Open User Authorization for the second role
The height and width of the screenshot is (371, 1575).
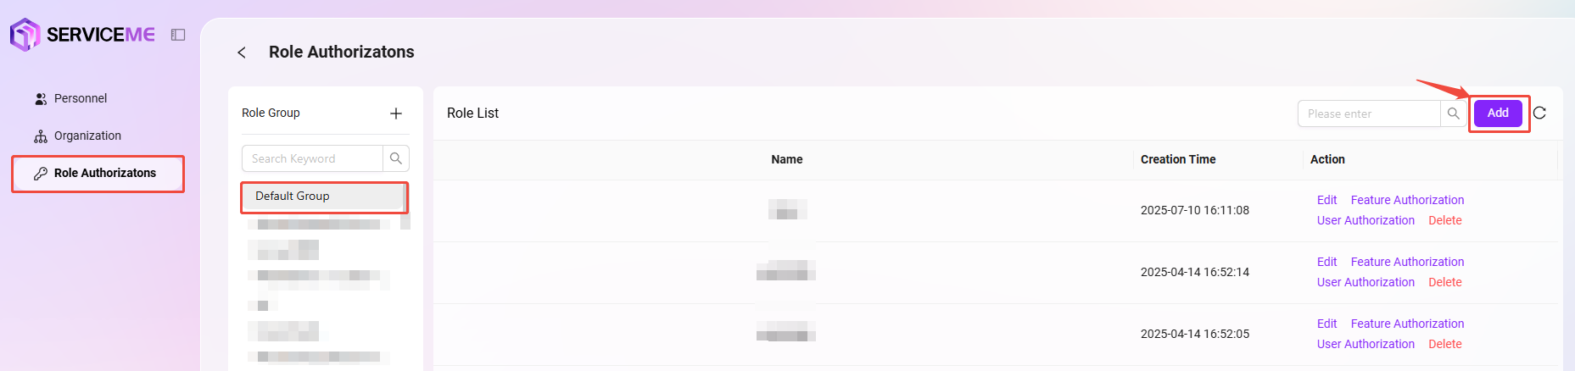coord(1366,282)
